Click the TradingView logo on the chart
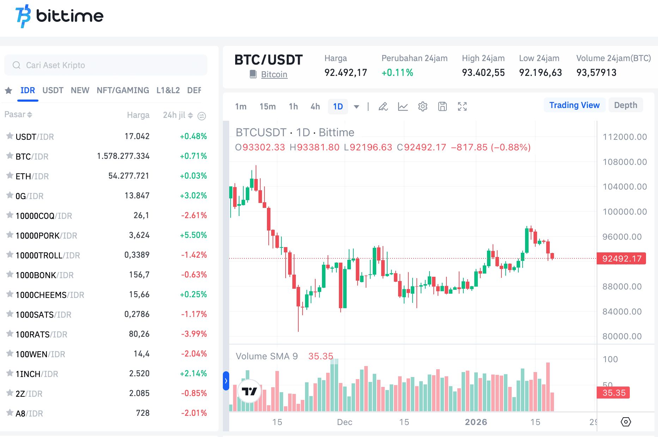Viewport: 658px width, 437px height. pos(249,391)
